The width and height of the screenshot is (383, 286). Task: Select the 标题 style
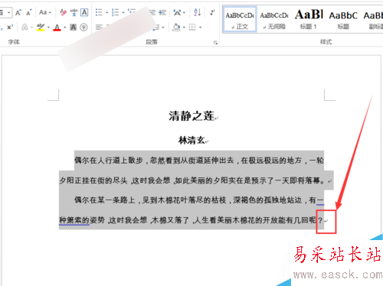(343, 19)
